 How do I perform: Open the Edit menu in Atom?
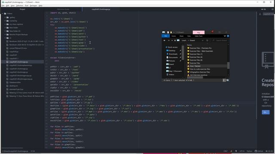coord(8,6)
